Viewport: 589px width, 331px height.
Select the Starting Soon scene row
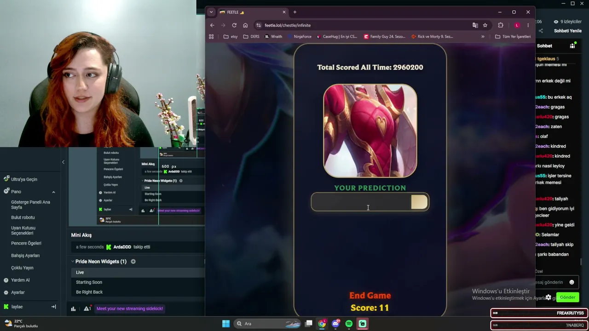137,282
